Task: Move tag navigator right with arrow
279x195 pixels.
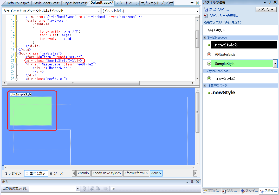Action: (x=195, y=173)
